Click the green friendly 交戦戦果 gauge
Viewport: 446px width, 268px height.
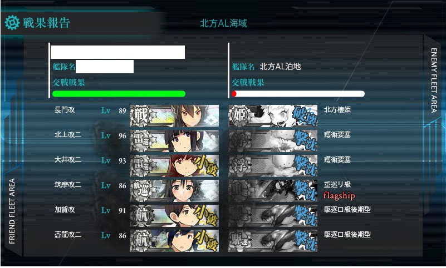pyautogui.click(x=119, y=94)
